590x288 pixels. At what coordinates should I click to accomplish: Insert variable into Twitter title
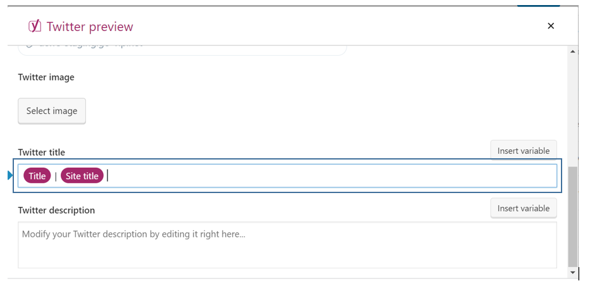click(x=523, y=151)
